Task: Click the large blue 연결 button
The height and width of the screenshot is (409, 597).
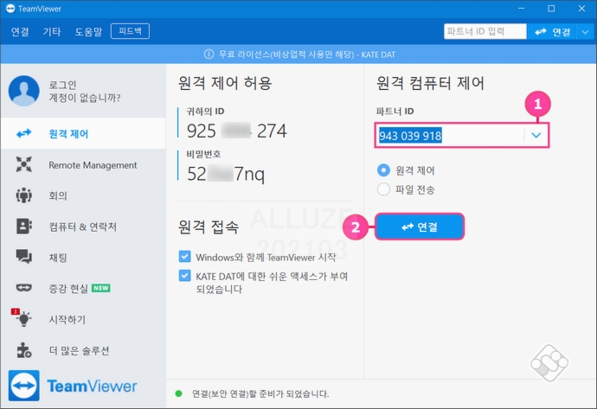Action: click(420, 227)
